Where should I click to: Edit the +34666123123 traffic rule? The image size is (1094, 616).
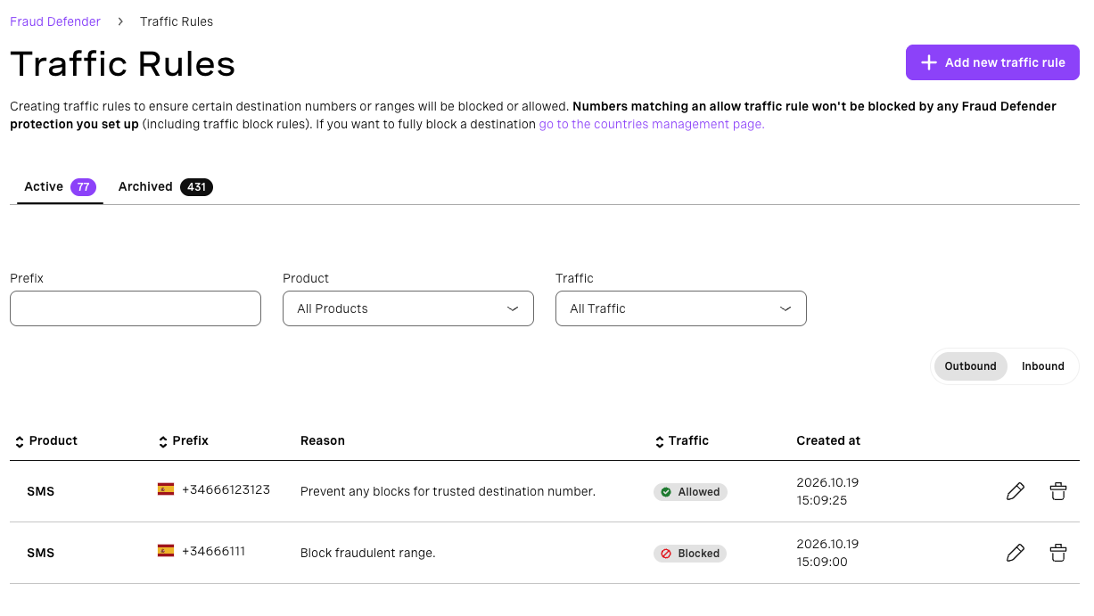[x=1015, y=491]
